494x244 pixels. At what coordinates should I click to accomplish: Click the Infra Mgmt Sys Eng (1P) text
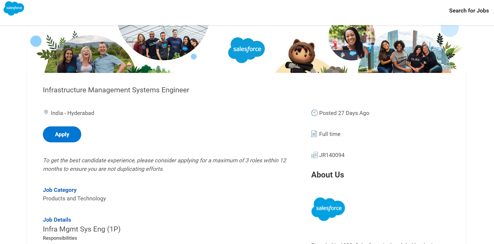tap(82, 229)
